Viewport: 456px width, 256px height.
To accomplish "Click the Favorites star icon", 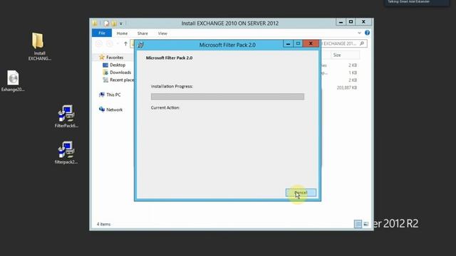I will [x=101, y=57].
